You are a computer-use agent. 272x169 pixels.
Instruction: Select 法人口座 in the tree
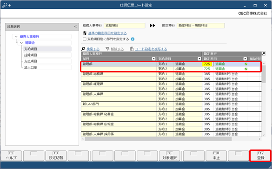point(47,67)
